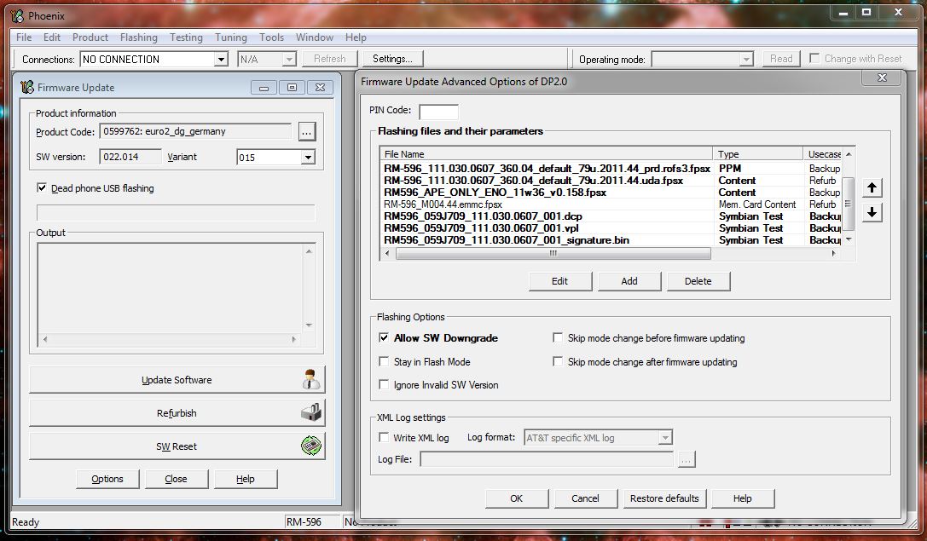Open the Connections dropdown

221,59
